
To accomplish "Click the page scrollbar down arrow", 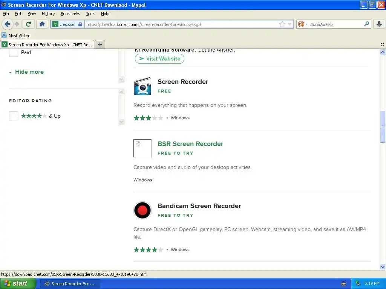I will pos(383,267).
